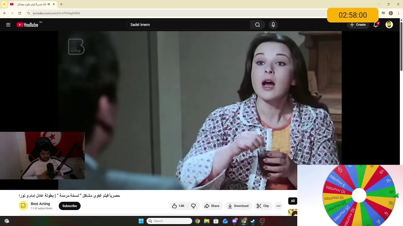Go back with browser back arrow
Screen dimensions: 403x226
coord(5,13)
